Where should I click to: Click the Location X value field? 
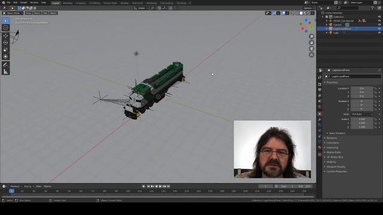tap(362, 88)
